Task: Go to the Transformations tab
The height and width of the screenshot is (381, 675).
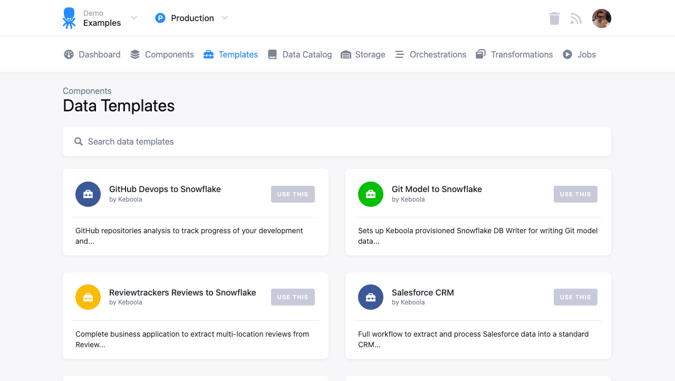Action: pyautogui.click(x=514, y=54)
